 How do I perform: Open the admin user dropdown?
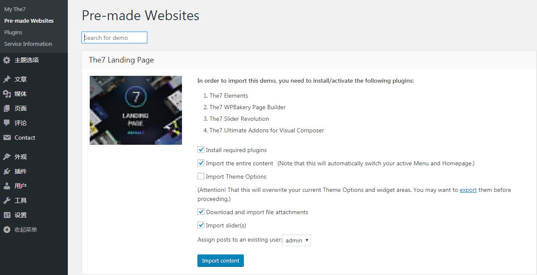pyautogui.click(x=297, y=240)
